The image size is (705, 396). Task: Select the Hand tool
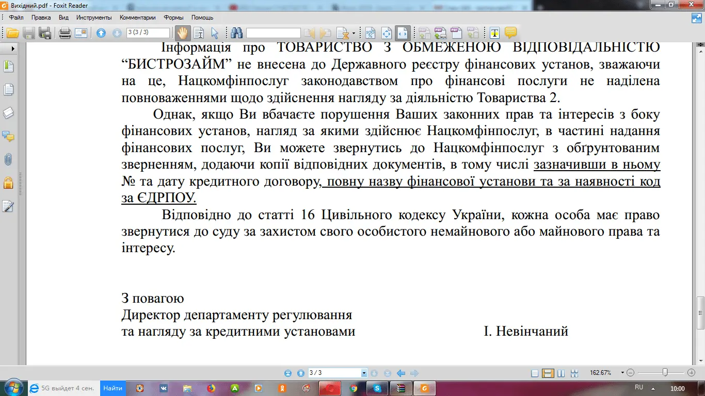pyautogui.click(x=182, y=33)
